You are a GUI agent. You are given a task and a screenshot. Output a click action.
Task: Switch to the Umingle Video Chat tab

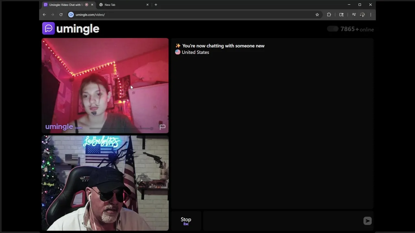(66, 5)
